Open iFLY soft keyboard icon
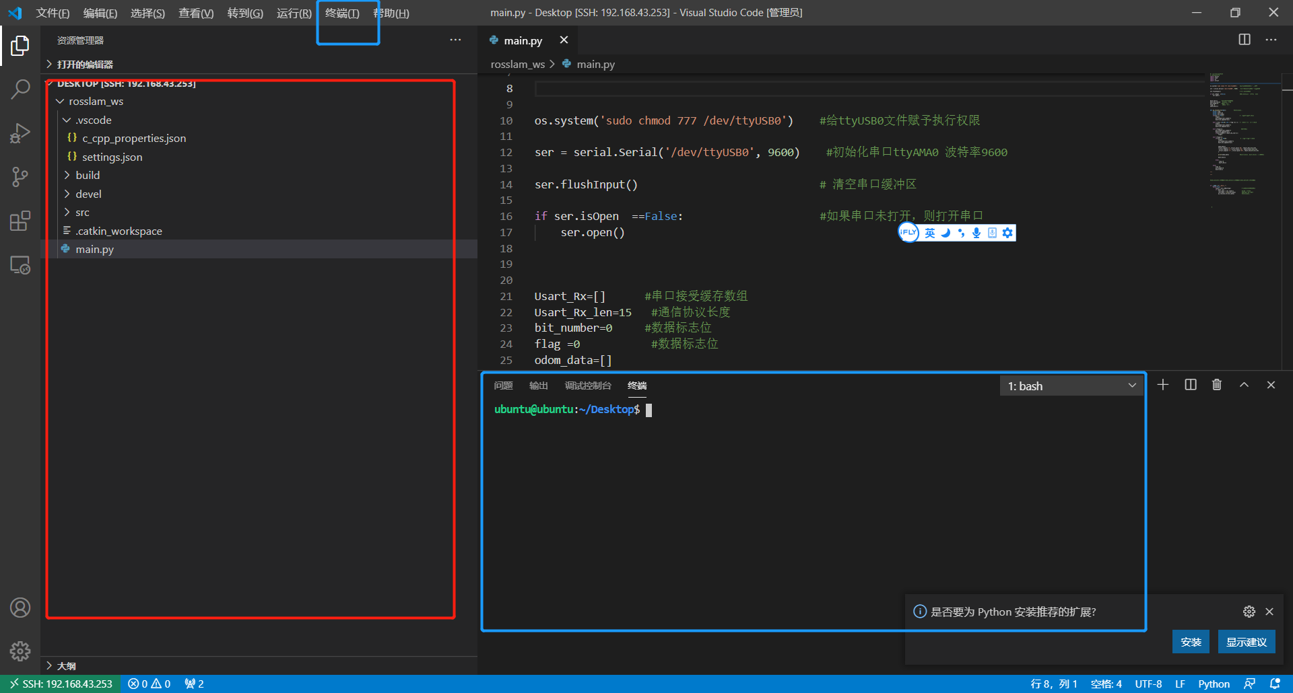1293x693 pixels. coord(992,233)
